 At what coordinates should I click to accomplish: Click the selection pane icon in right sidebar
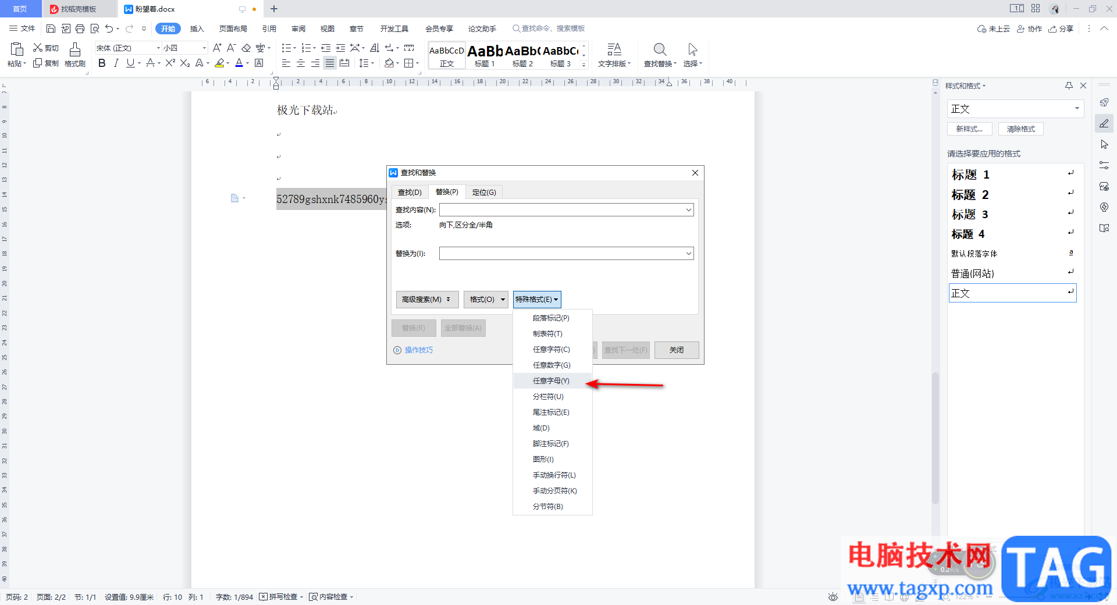[x=1104, y=144]
